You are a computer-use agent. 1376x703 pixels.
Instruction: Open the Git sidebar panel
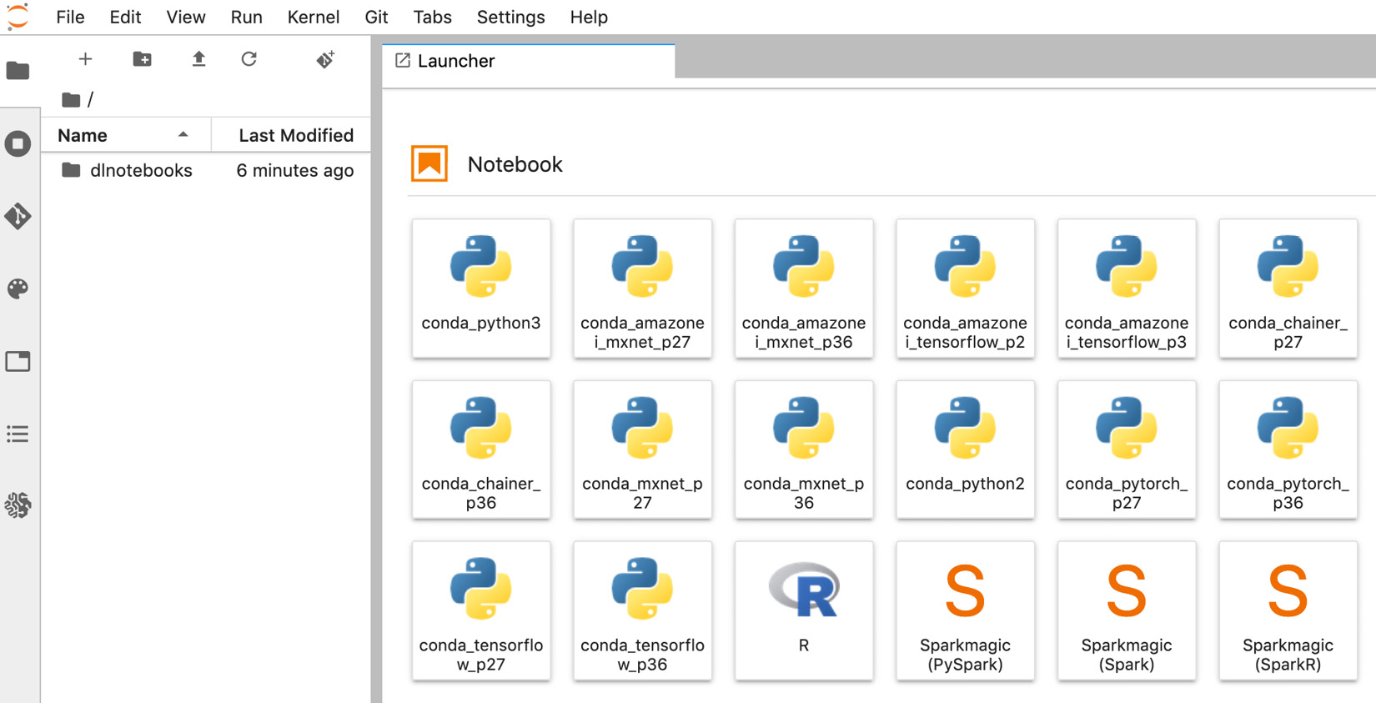[18, 216]
